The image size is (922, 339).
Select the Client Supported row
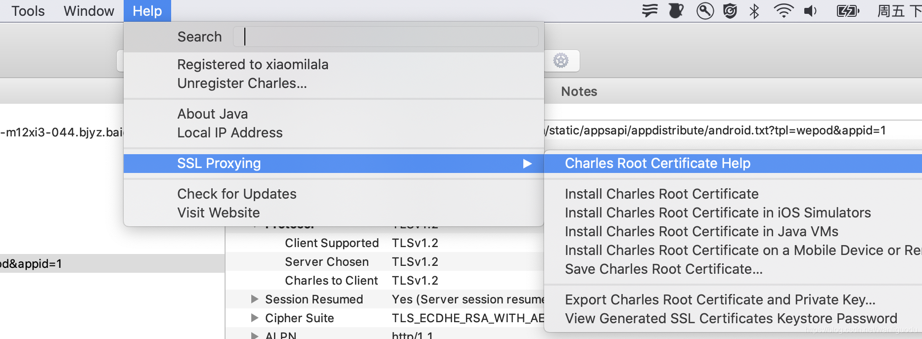point(385,243)
